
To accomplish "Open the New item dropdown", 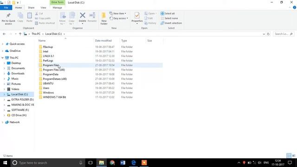I will click(117, 13).
